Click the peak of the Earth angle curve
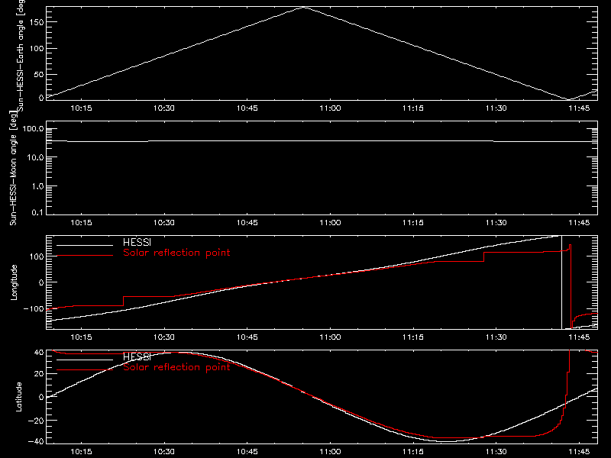611x458 pixels. click(x=304, y=7)
